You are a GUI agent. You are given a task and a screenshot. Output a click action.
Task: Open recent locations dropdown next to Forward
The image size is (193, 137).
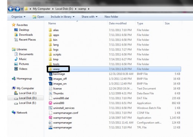22,9
